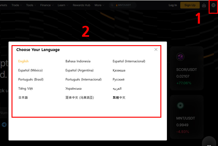Click the MNT/USDT pair label in card
218x146 pixels.
tap(186, 118)
